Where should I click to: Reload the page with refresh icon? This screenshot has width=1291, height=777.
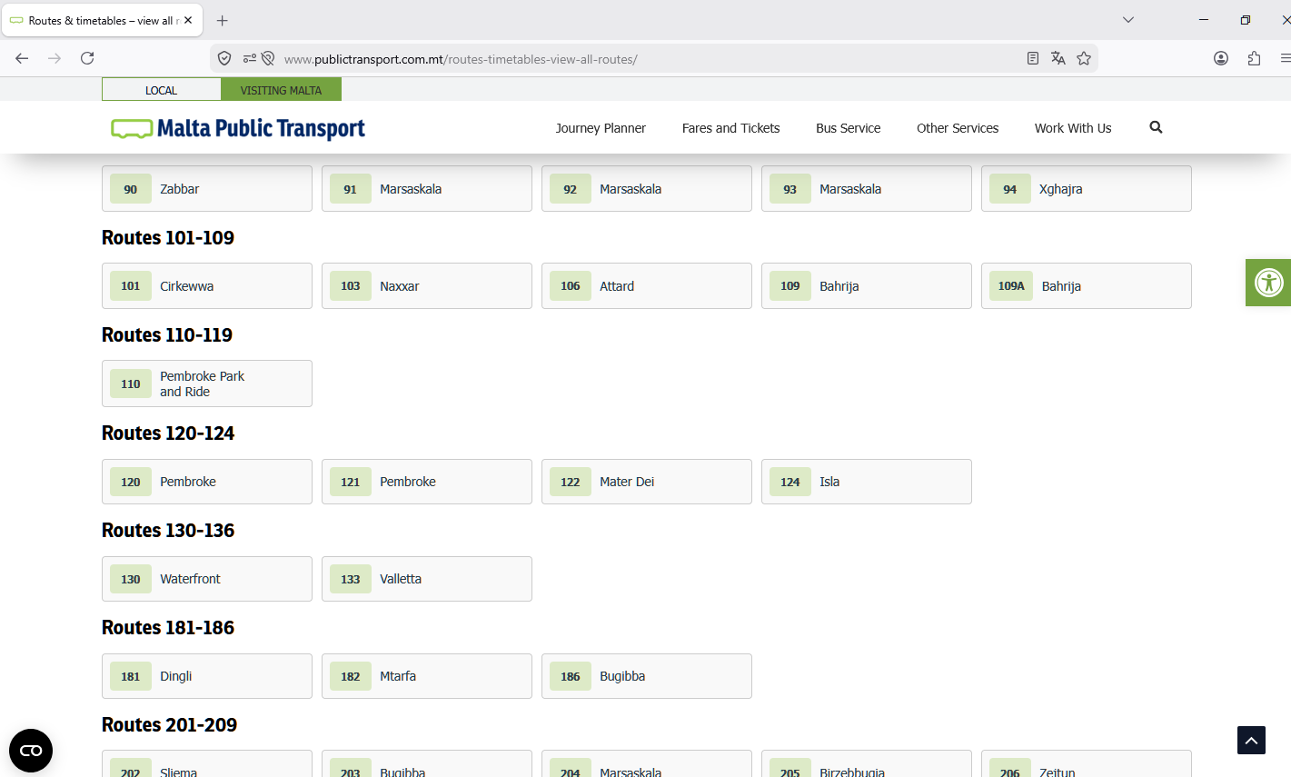tap(87, 58)
